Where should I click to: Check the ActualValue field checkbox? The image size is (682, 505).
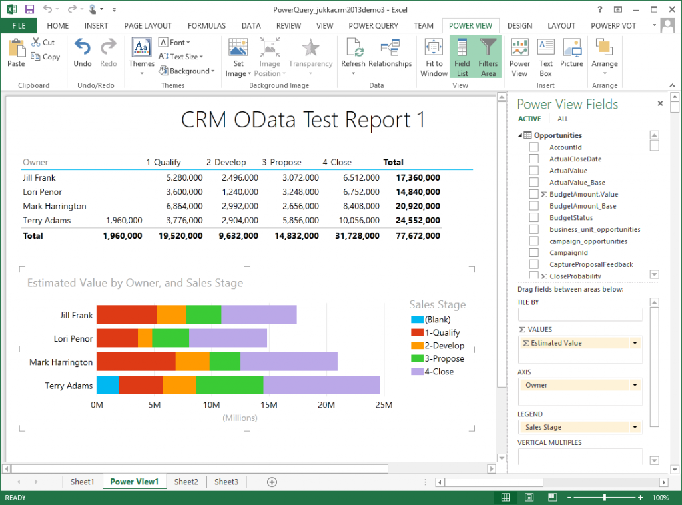pyautogui.click(x=533, y=170)
